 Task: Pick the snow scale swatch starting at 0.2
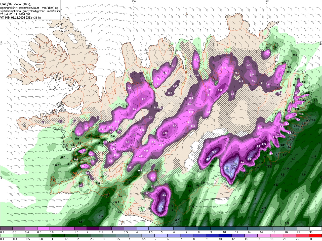pos(6,229)
